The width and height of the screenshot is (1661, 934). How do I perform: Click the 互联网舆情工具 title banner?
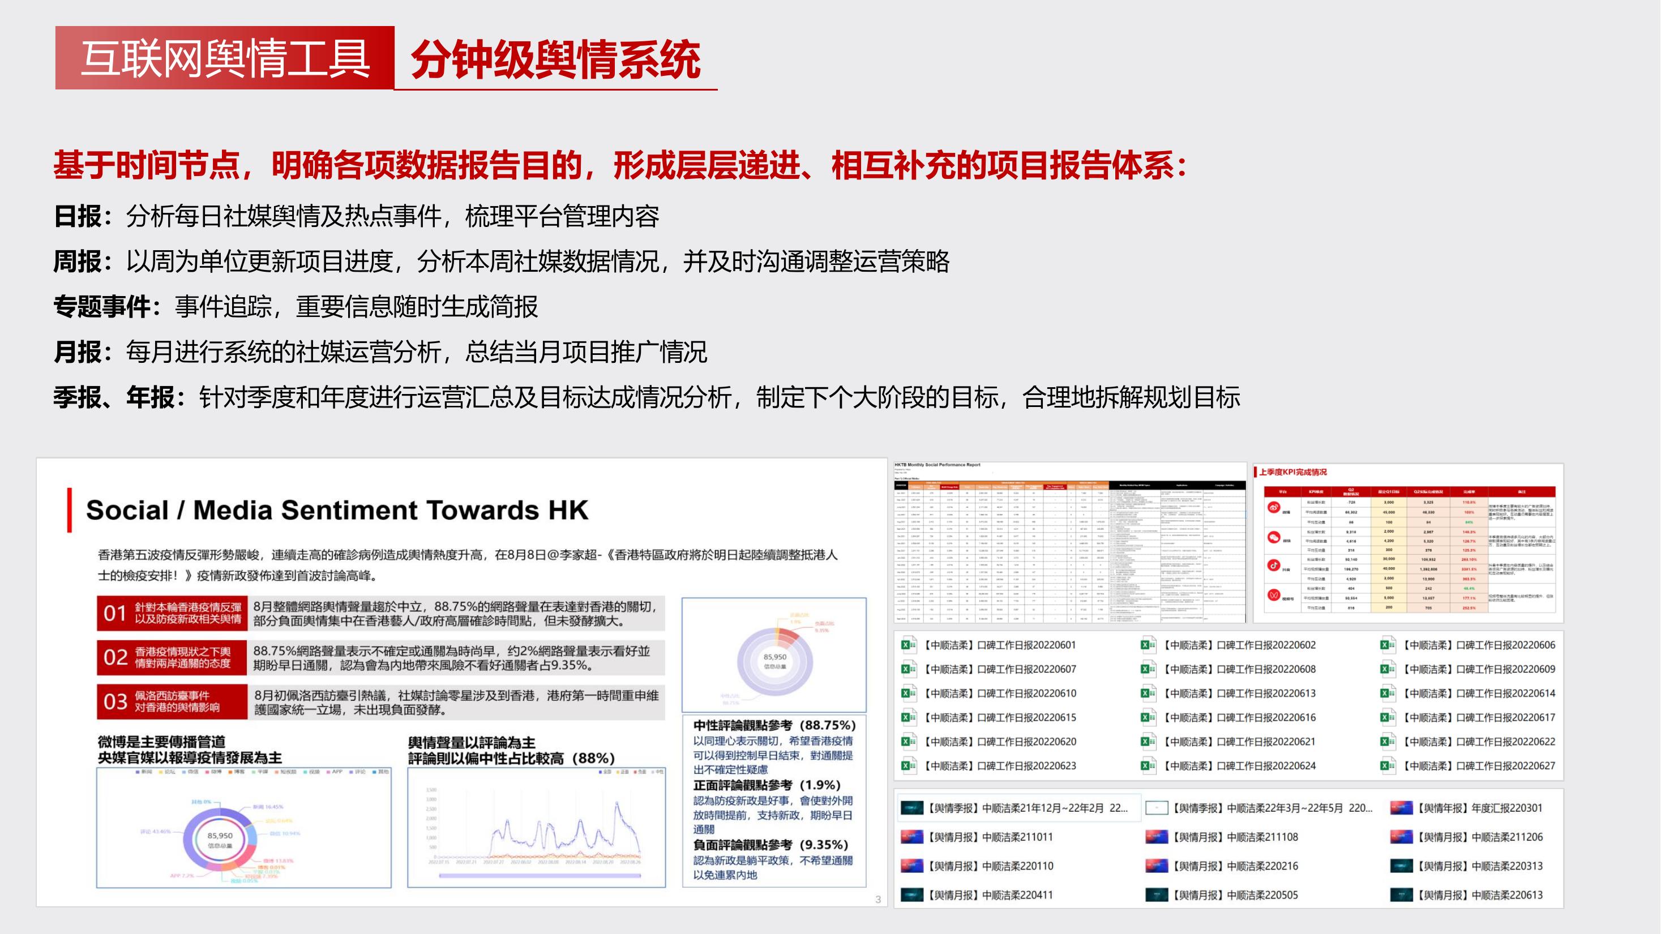[x=224, y=57]
